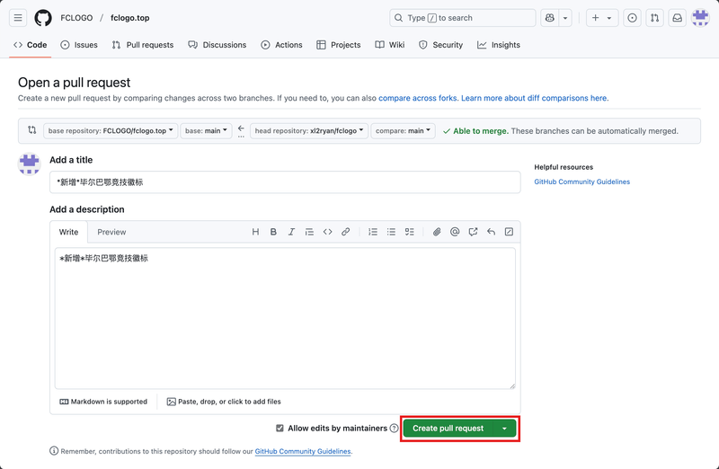
Task: Reference an issue or pull request icon
Action: pos(473,232)
